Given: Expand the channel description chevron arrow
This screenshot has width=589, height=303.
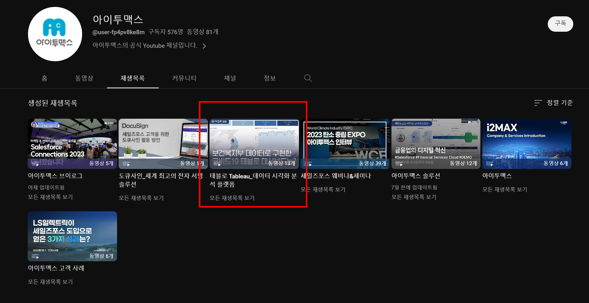Looking at the screenshot, I should click(x=205, y=46).
